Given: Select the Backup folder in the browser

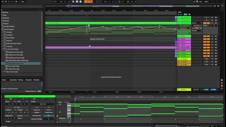Looking at the screenshot, I should [x=6, y=12].
